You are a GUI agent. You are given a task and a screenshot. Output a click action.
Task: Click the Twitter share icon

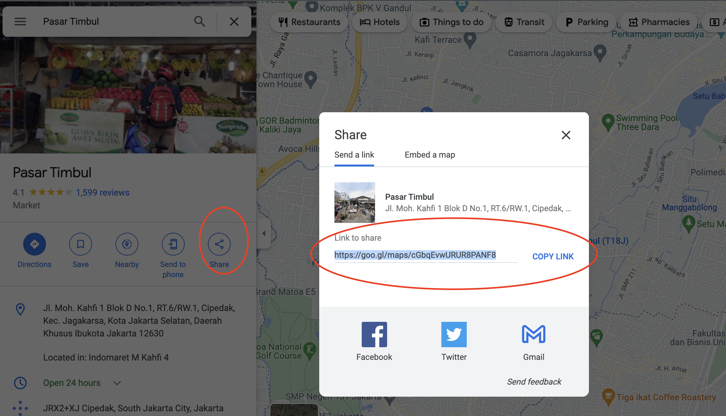point(454,334)
